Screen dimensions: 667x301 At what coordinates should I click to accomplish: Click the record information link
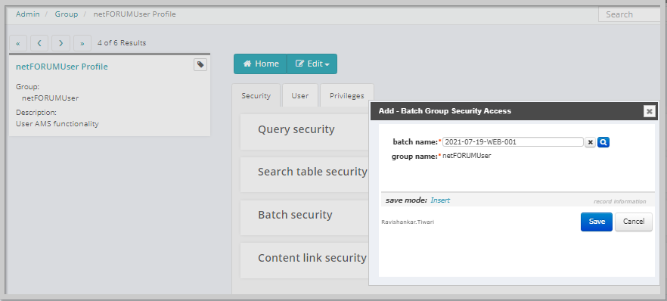620,201
